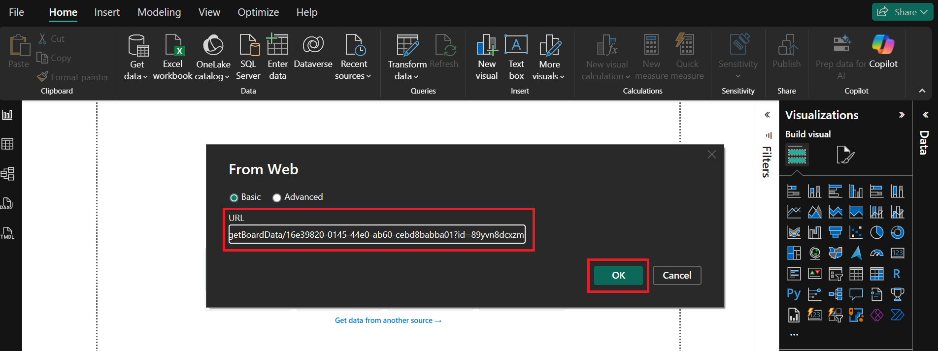The width and height of the screenshot is (938, 351).
Task: Select the Advanced radio button
Action: (277, 197)
